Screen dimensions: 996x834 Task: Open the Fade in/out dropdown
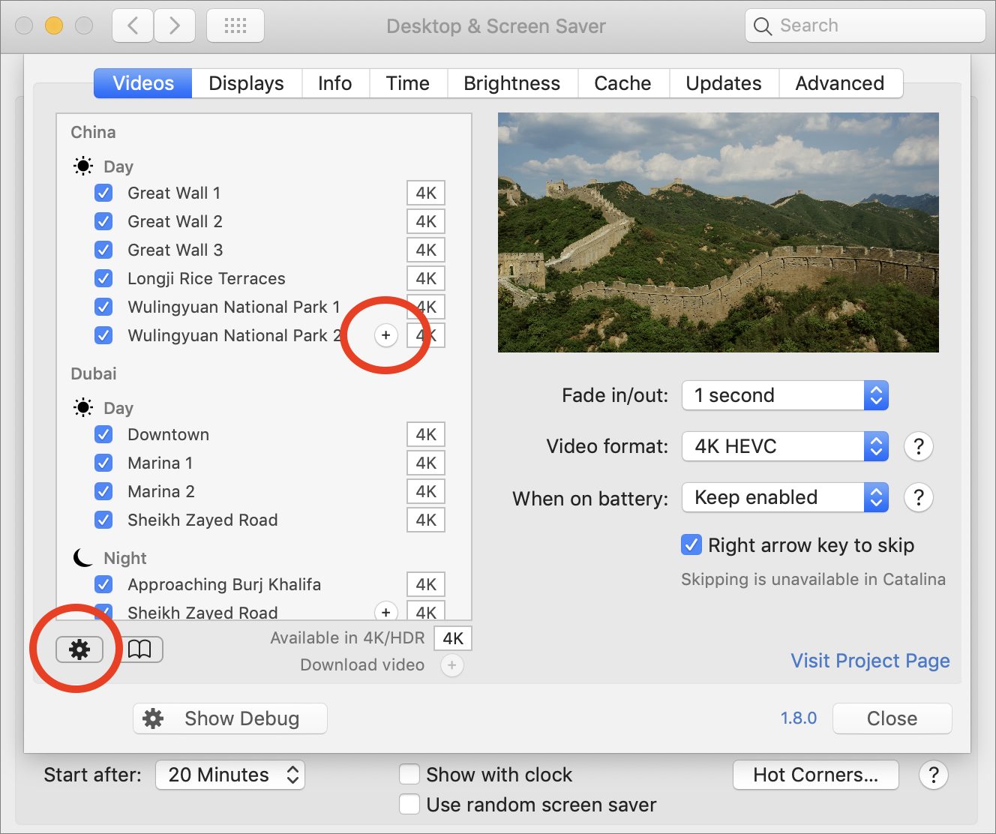[x=784, y=396]
